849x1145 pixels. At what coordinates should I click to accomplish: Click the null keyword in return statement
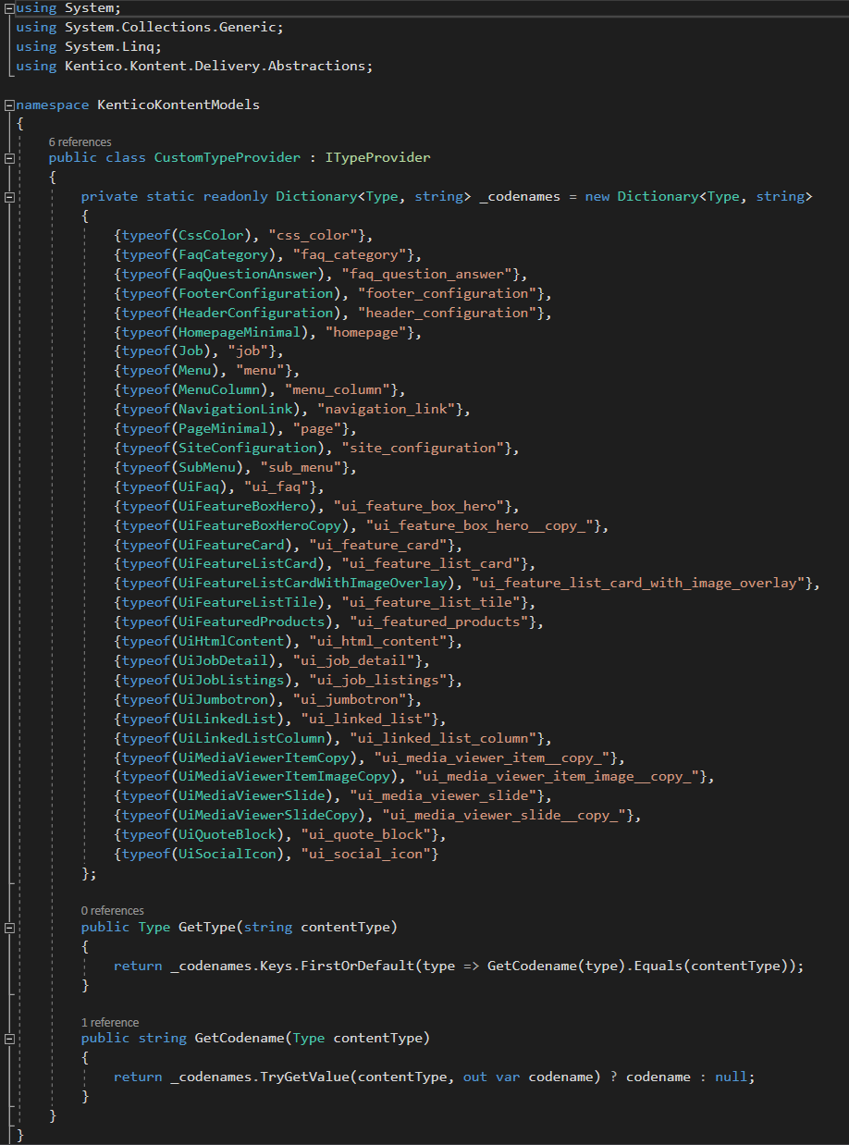tap(731, 1077)
